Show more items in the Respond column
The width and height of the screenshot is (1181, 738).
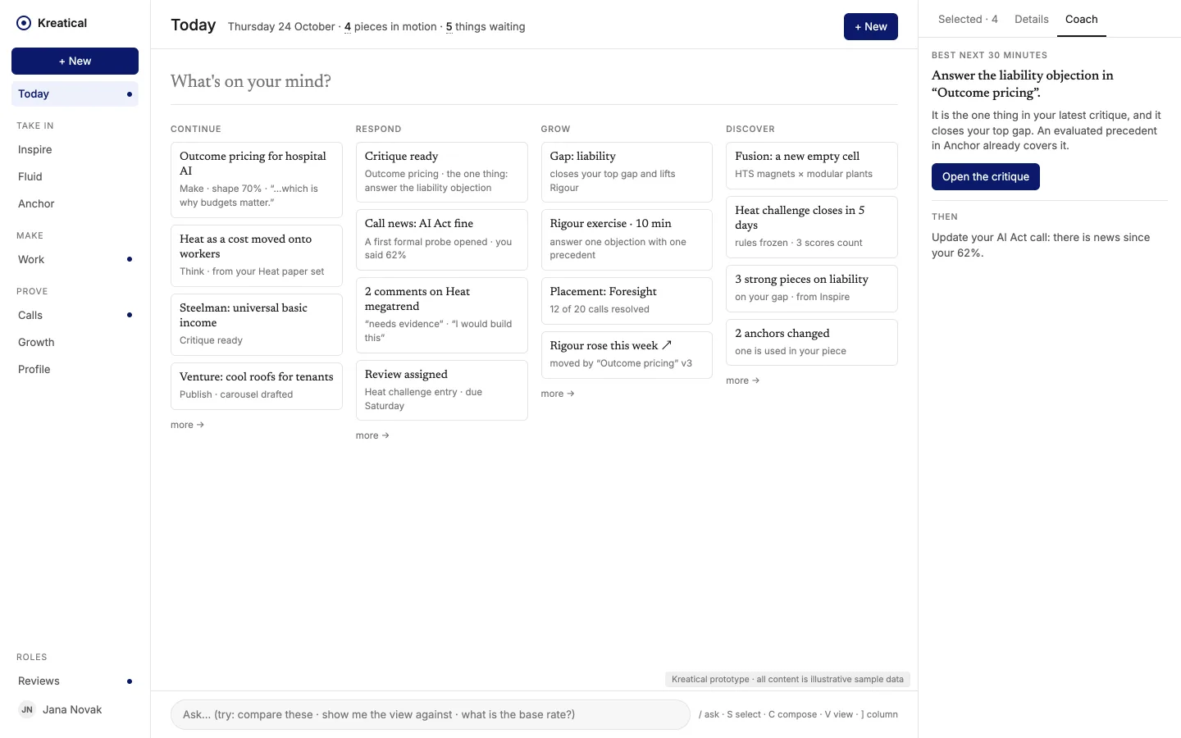[372, 435]
